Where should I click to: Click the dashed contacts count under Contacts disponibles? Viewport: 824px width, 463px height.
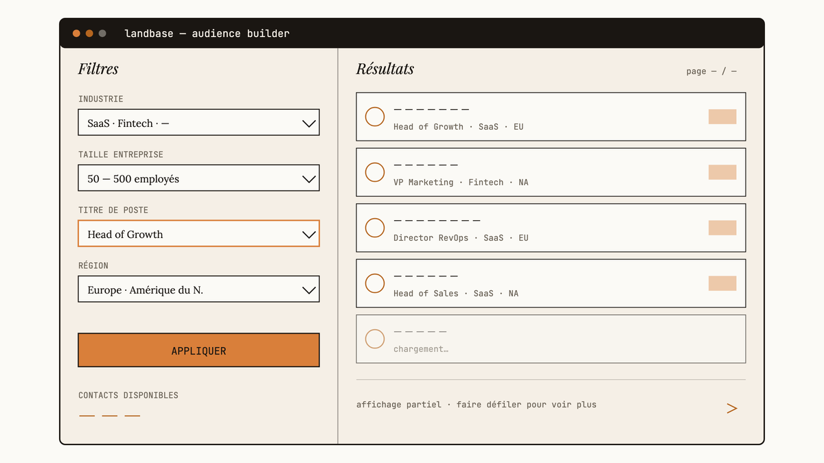[110, 416]
